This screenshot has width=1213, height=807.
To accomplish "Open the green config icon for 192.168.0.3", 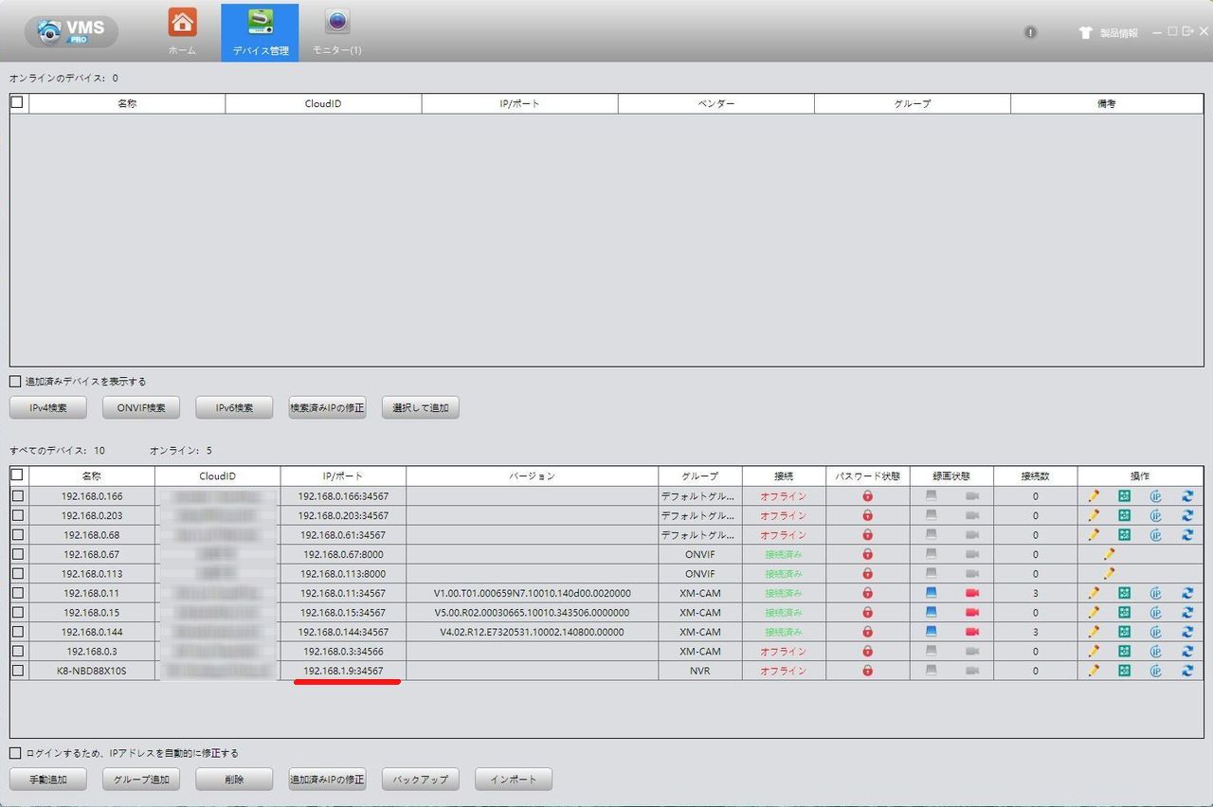I will [x=1124, y=651].
